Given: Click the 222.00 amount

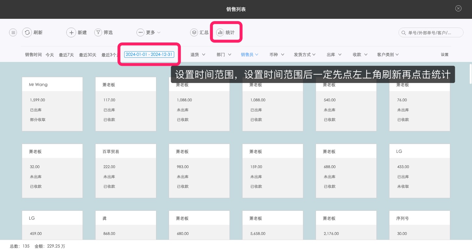Looking at the screenshot, I should tap(109, 167).
